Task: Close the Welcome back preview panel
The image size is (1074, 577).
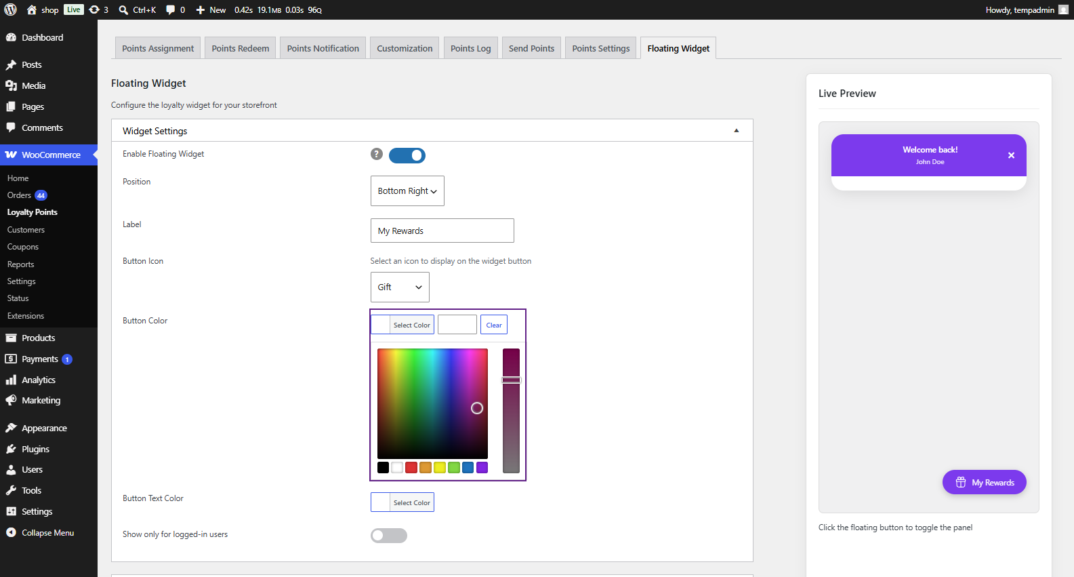Action: pyautogui.click(x=1011, y=155)
